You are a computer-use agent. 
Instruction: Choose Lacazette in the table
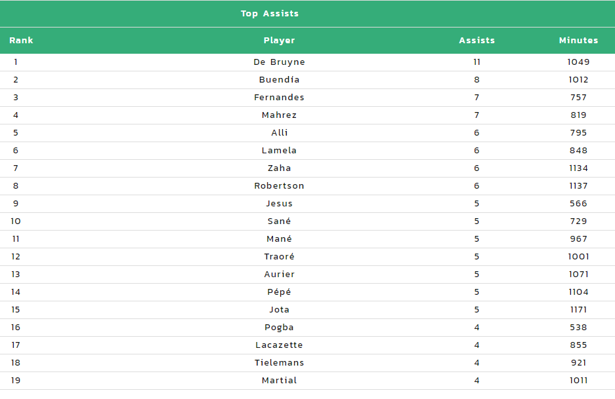tap(279, 345)
